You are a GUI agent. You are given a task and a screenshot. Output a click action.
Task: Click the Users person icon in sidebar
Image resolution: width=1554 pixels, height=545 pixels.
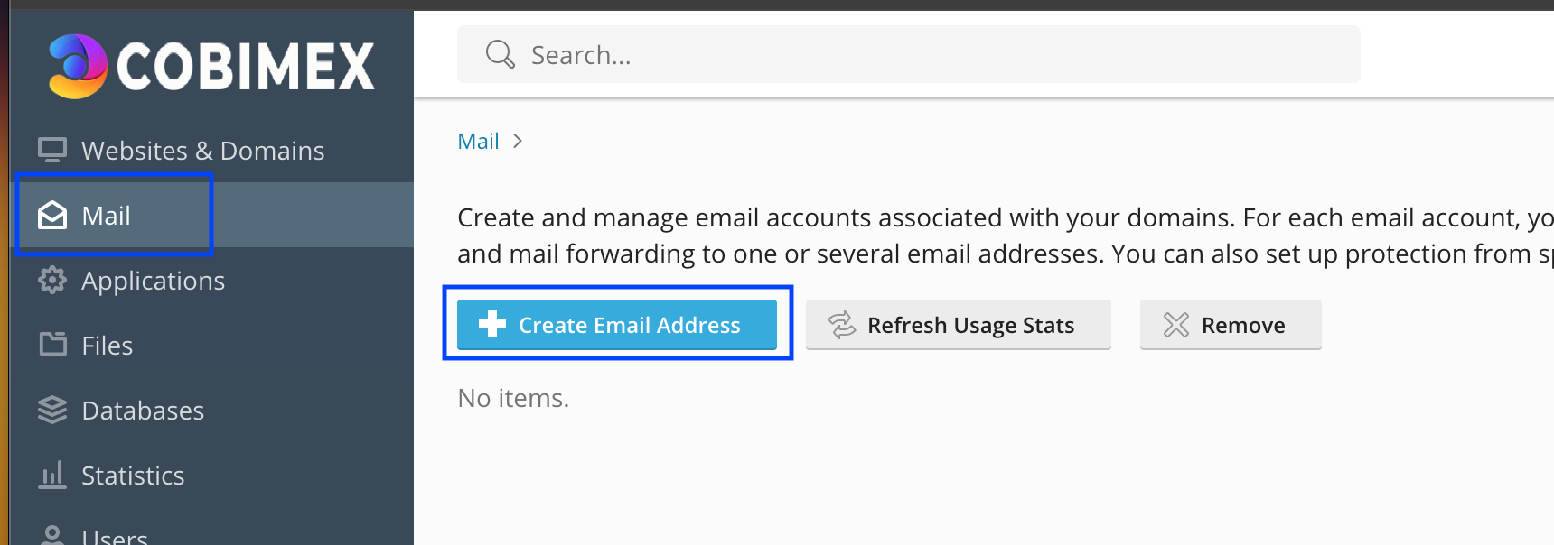coord(52,536)
